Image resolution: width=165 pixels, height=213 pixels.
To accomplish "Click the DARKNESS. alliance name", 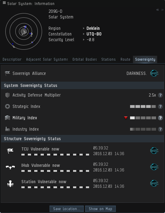I will (x=136, y=73).
